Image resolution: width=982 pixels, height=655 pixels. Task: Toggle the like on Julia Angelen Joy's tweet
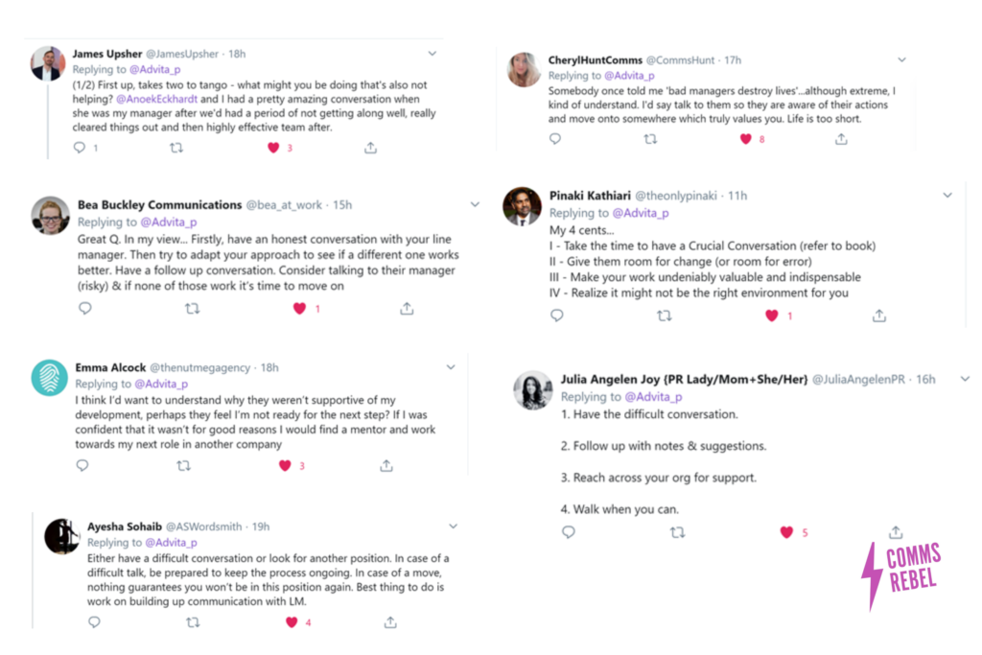click(x=786, y=532)
